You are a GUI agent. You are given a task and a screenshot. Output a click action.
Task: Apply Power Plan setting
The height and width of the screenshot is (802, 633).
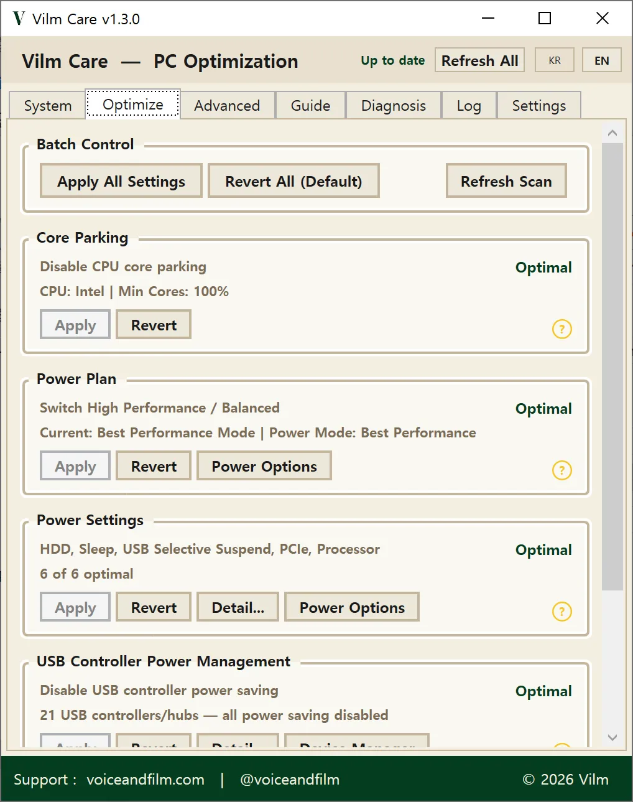click(x=75, y=466)
